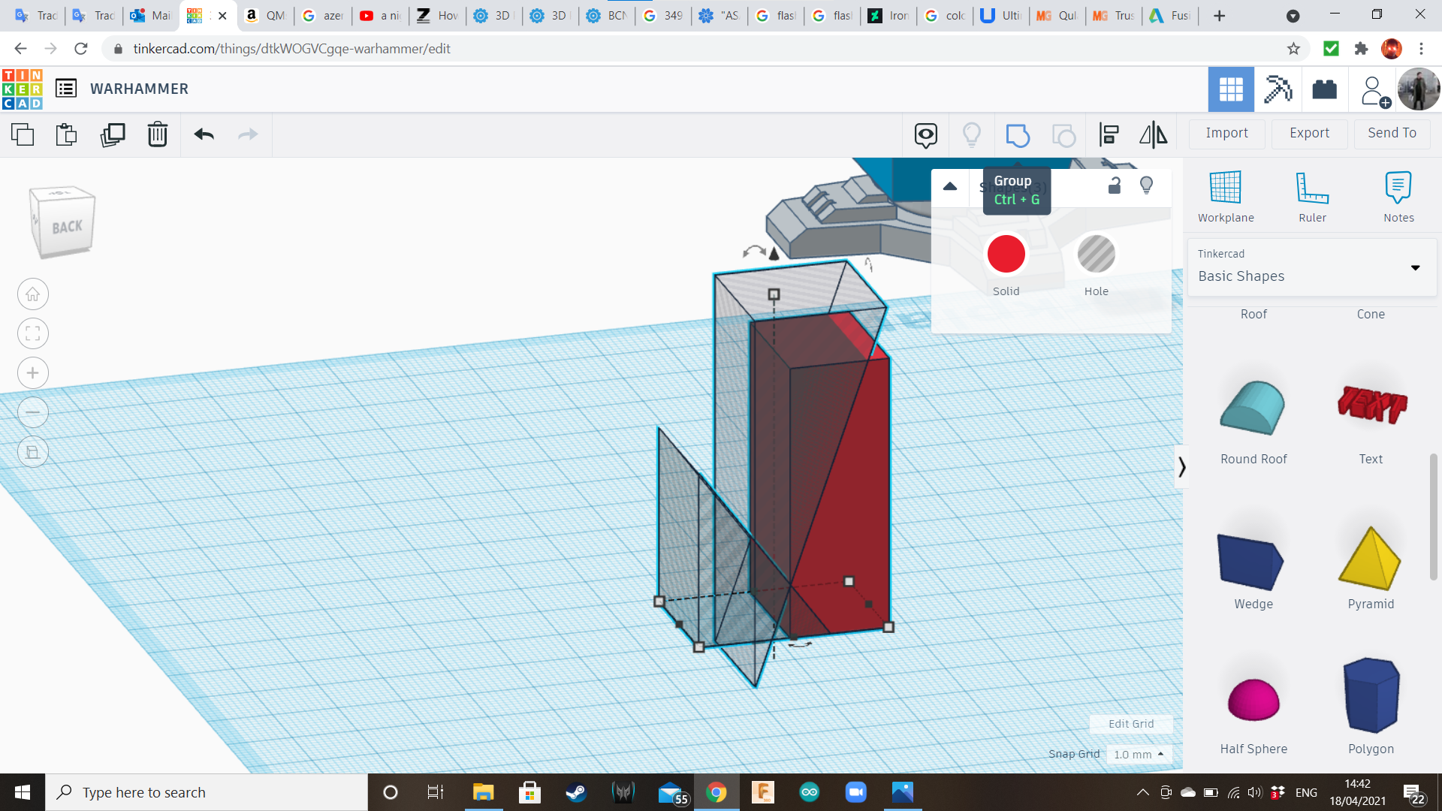Click the Duplicate and repeat icon
This screenshot has width=1442, height=811.
113,134
